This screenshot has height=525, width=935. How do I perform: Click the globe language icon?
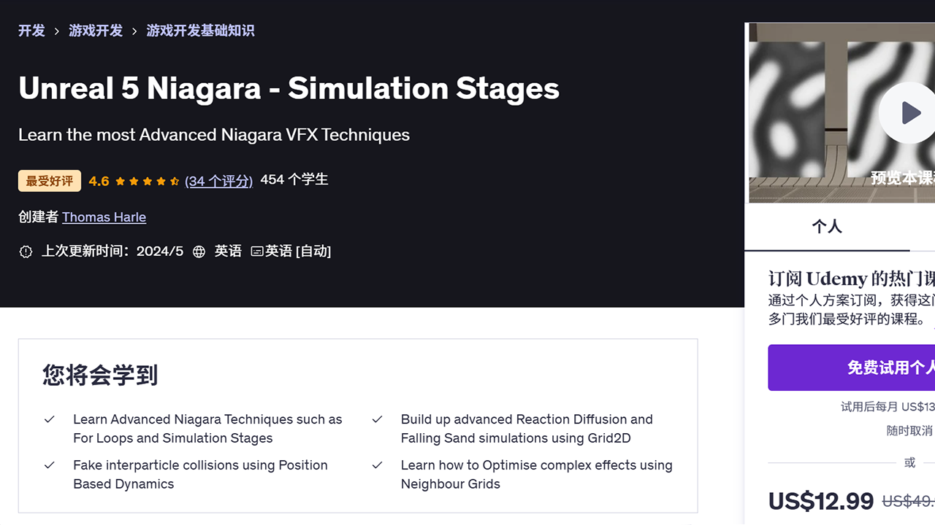point(199,252)
